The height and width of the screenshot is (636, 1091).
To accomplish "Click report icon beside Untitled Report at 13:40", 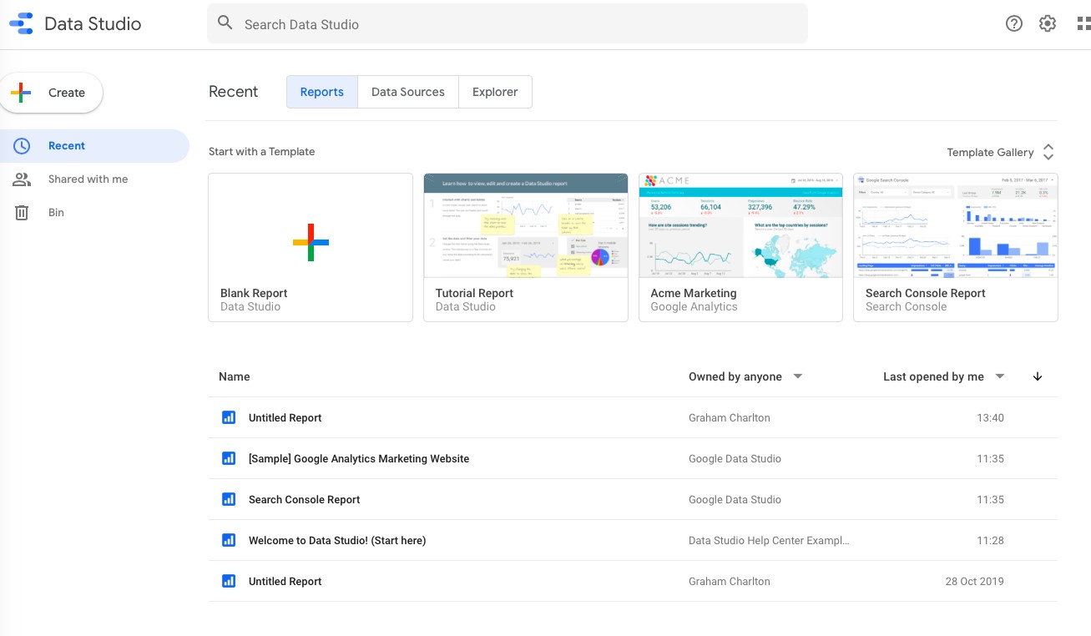I will [x=229, y=417].
